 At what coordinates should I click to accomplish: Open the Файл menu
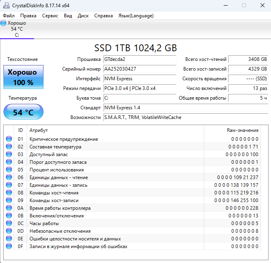(8, 16)
